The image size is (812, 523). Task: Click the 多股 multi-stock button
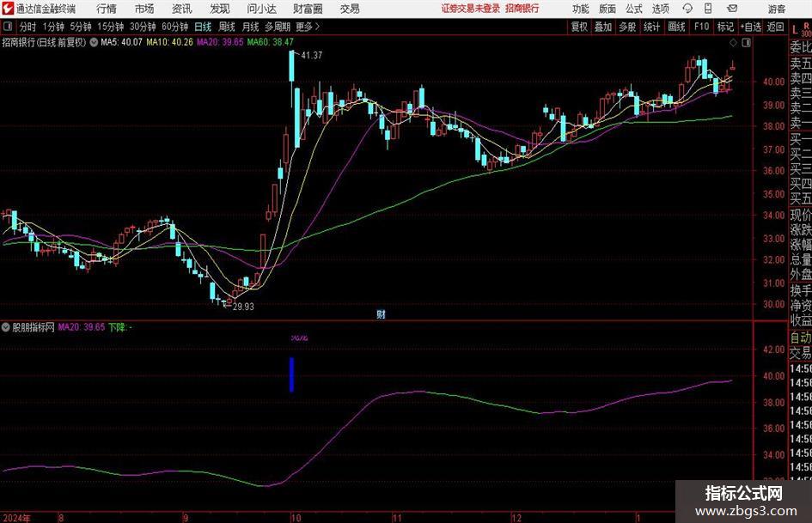point(627,27)
